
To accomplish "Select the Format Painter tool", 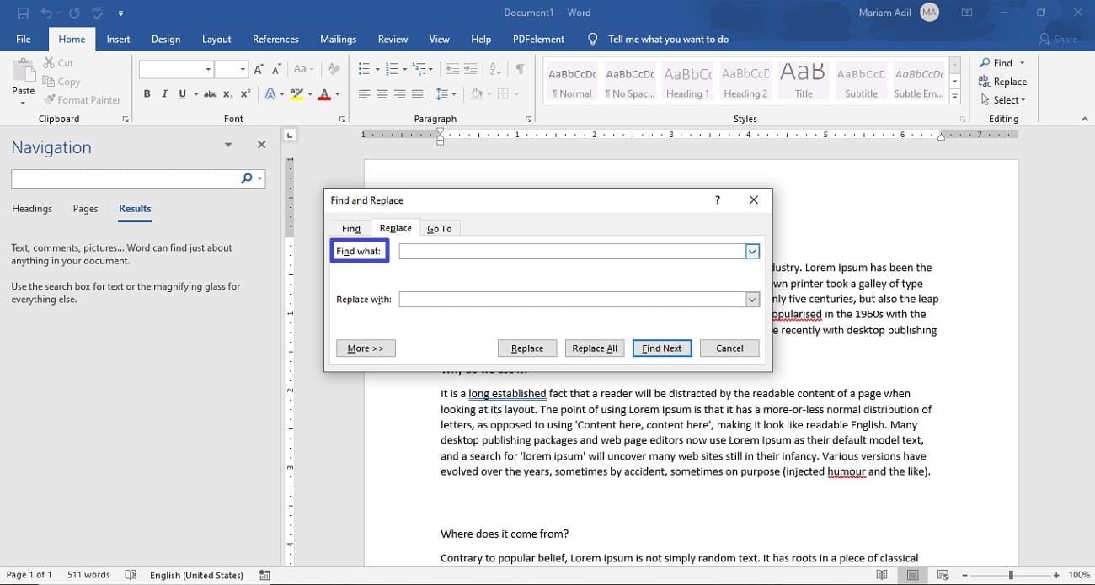I will coord(83,99).
